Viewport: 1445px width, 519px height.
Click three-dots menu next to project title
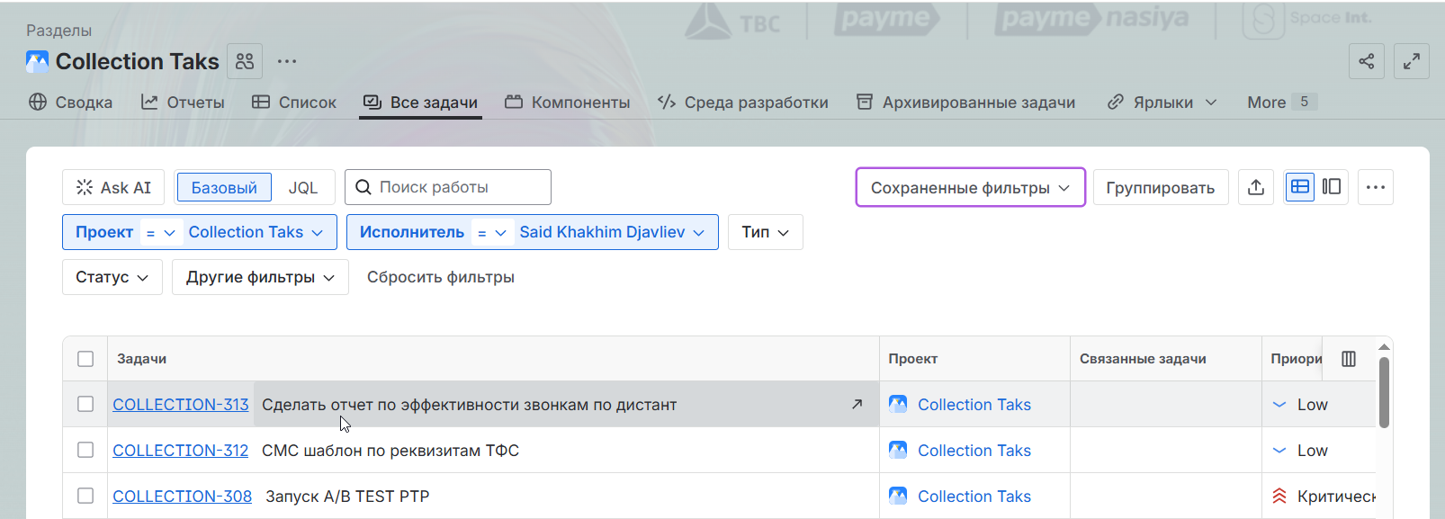(x=287, y=61)
